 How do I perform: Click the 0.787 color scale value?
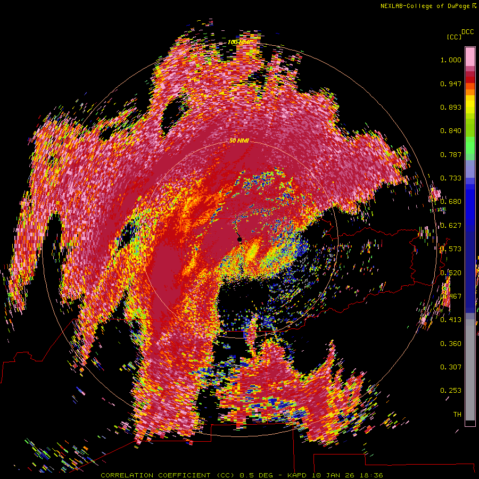point(451,154)
